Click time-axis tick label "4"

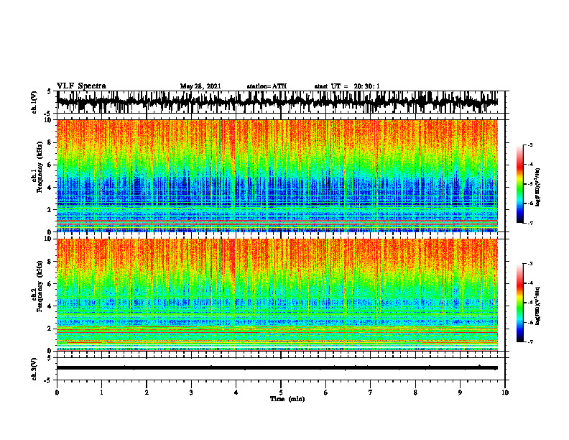(x=236, y=393)
